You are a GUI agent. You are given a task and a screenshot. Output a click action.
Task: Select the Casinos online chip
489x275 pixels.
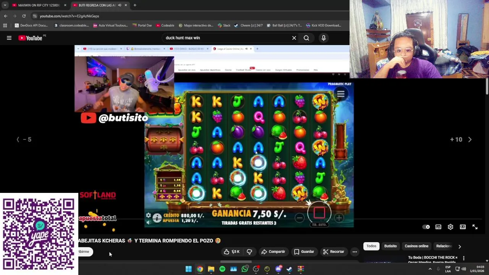point(416,246)
